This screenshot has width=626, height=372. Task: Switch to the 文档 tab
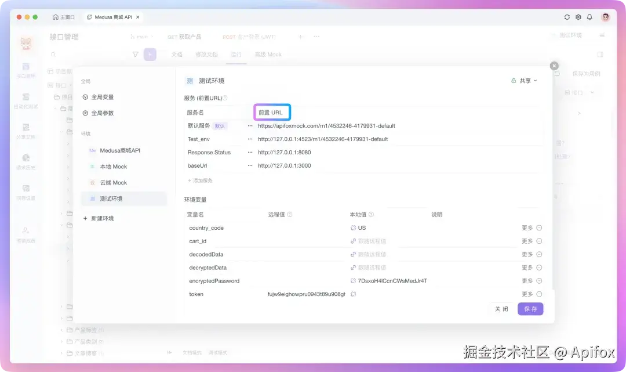click(x=176, y=54)
